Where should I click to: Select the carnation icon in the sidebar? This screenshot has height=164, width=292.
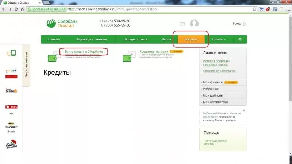click(11, 144)
